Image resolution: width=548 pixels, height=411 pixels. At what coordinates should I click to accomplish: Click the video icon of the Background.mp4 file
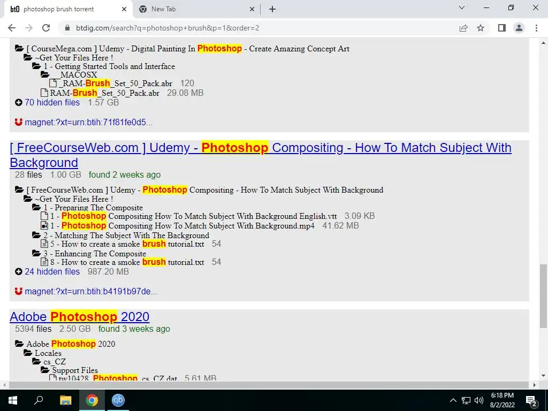coord(44,225)
